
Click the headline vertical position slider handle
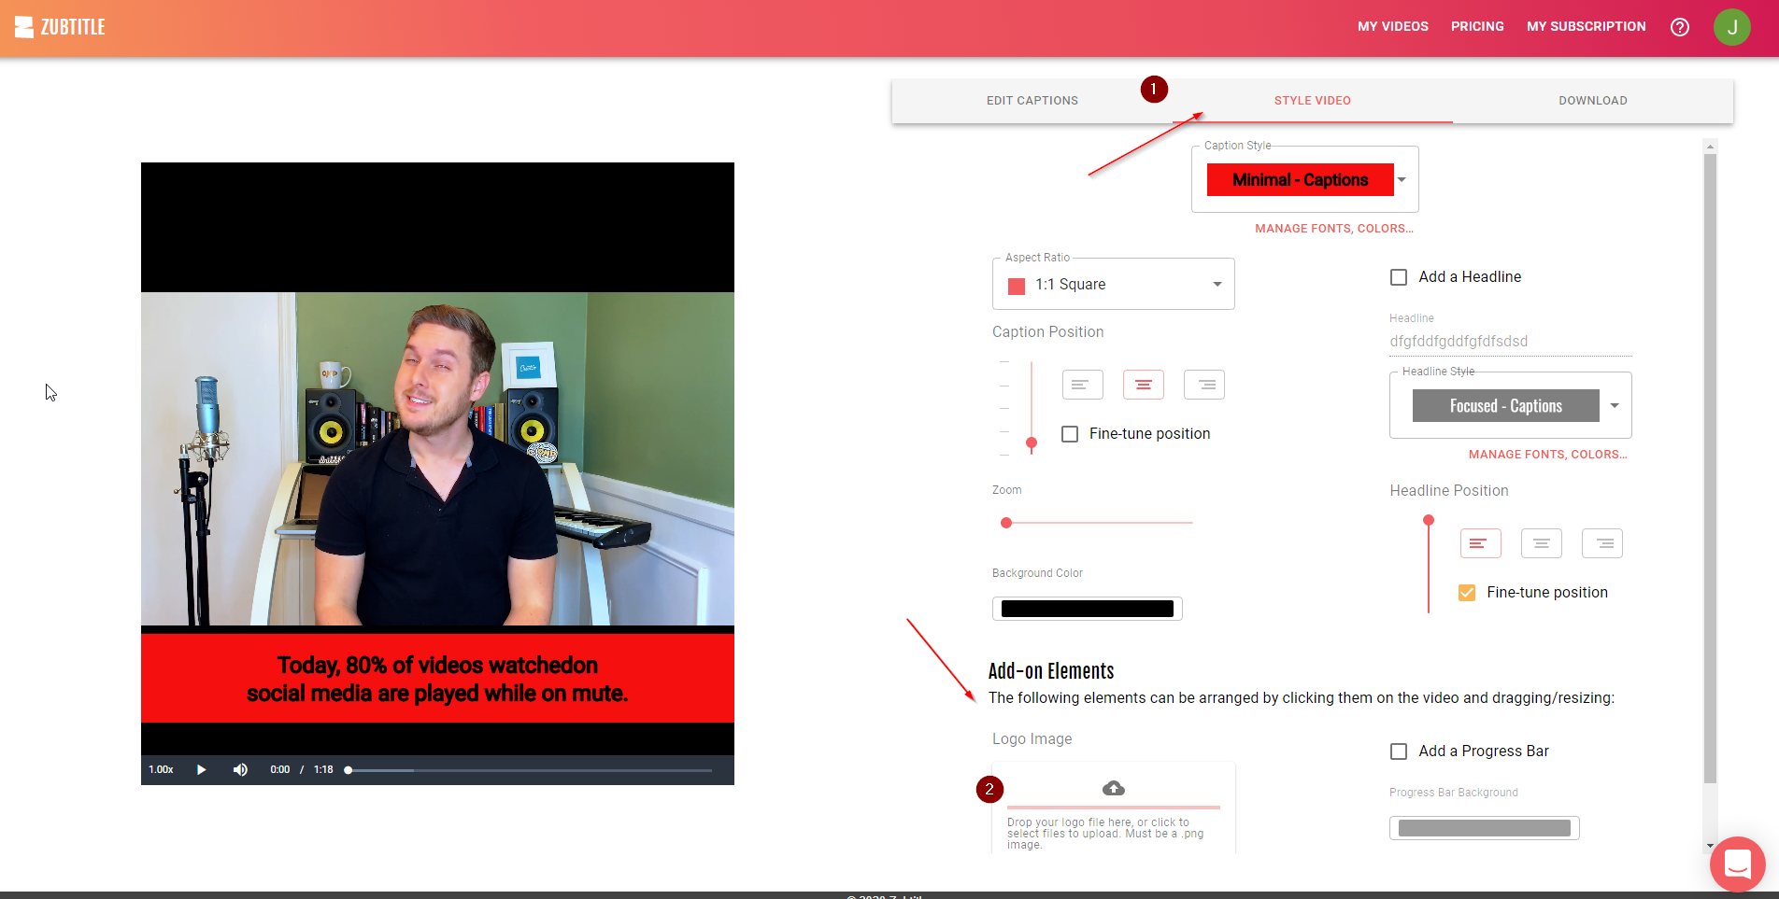[1428, 521]
